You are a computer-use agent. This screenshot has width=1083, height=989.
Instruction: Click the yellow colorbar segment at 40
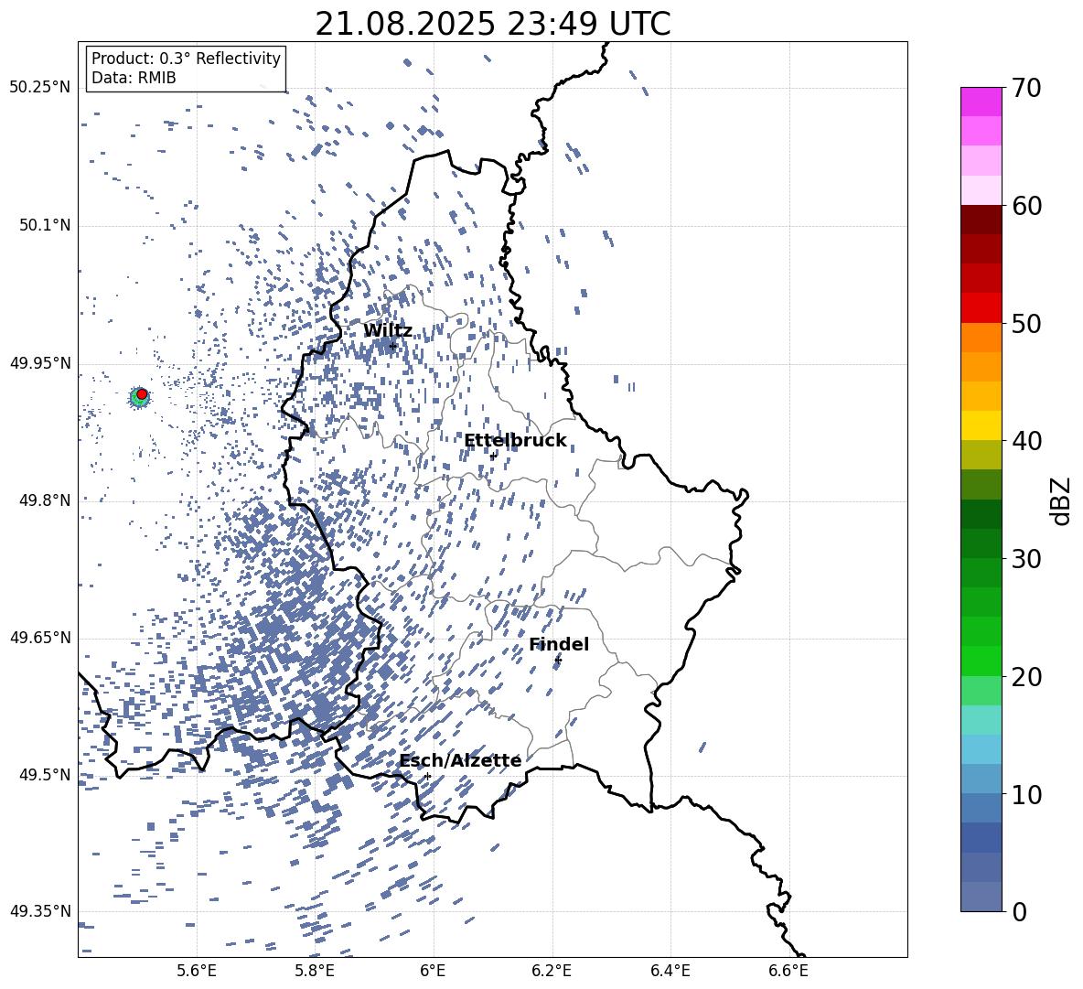981,425
